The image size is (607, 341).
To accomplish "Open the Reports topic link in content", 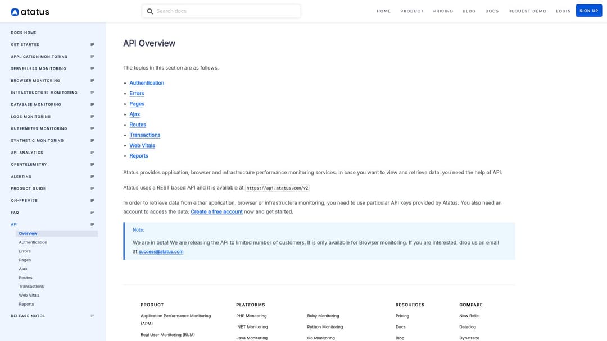I will point(139,156).
